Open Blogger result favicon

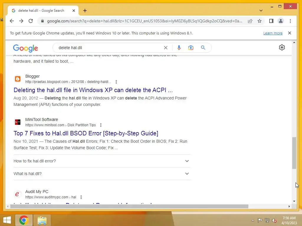coord(18,79)
